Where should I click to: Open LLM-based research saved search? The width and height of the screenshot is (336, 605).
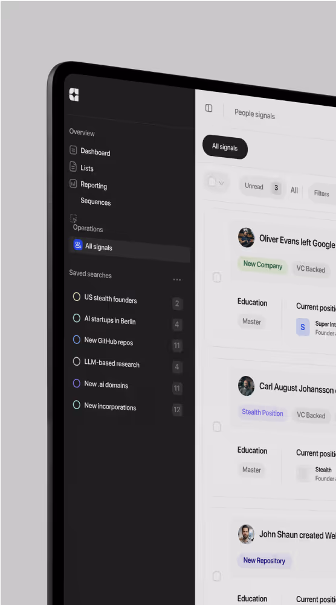pos(112,363)
